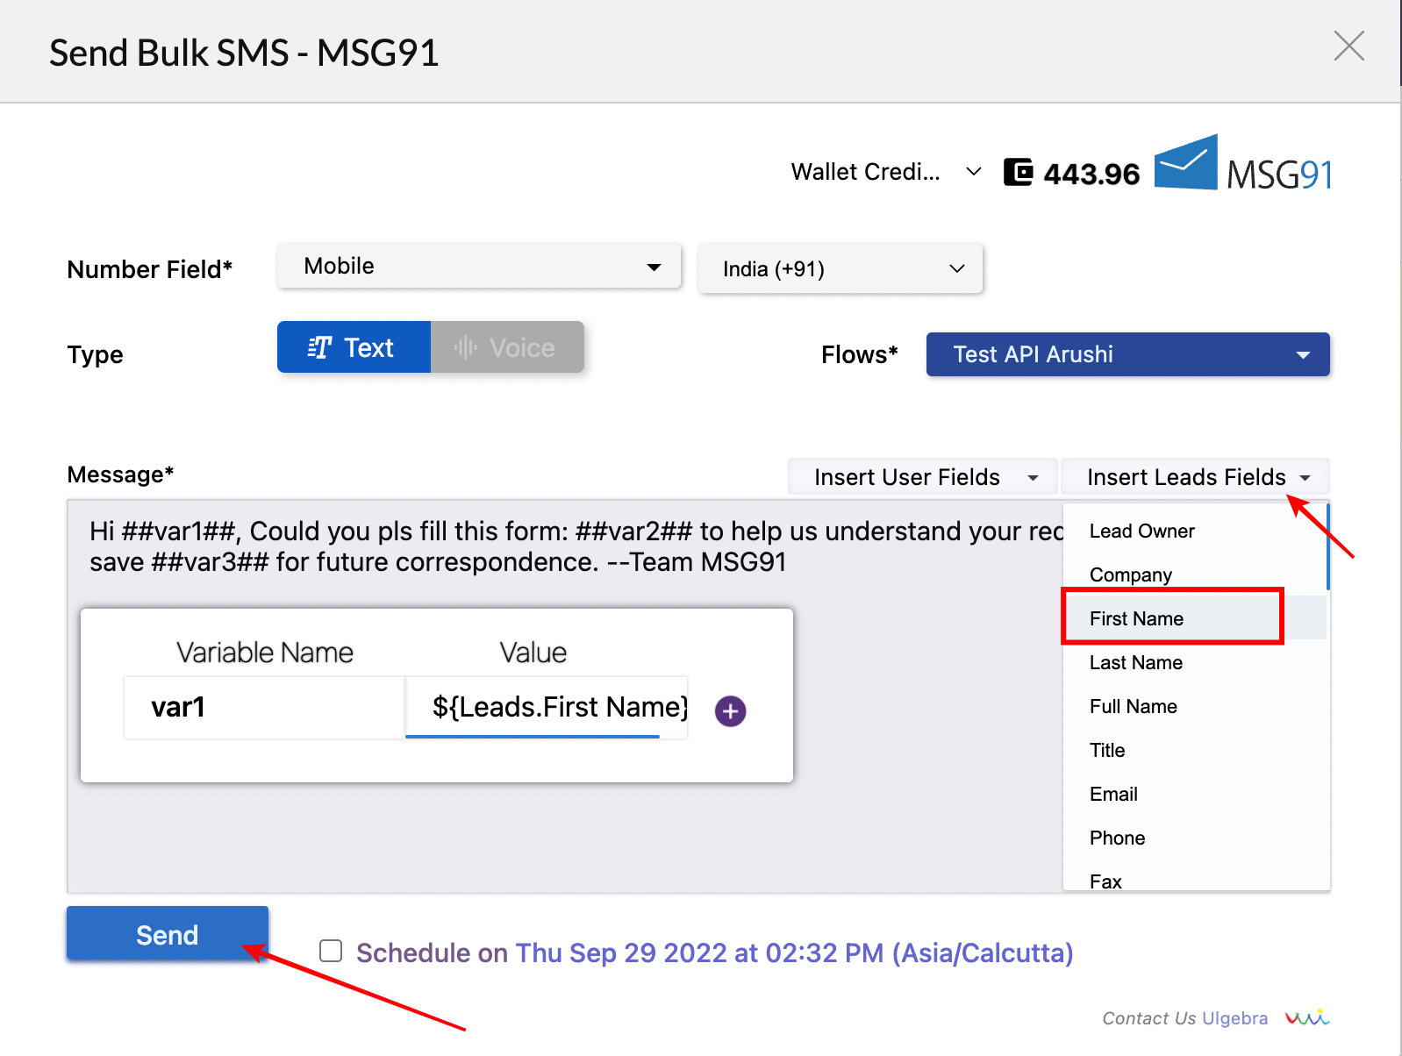The image size is (1402, 1056).
Task: Click the leads fields list scrollbar
Action: tap(1327, 546)
